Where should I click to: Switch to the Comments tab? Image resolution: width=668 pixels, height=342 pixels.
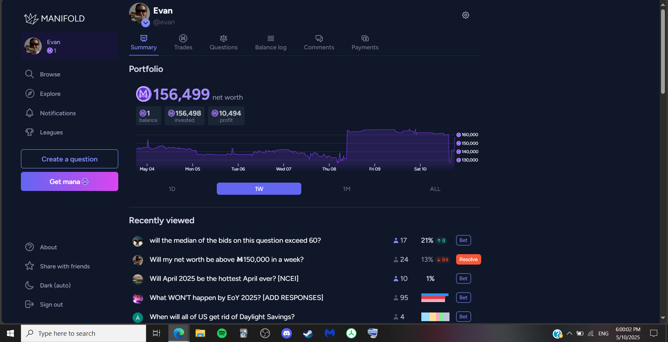point(319,43)
